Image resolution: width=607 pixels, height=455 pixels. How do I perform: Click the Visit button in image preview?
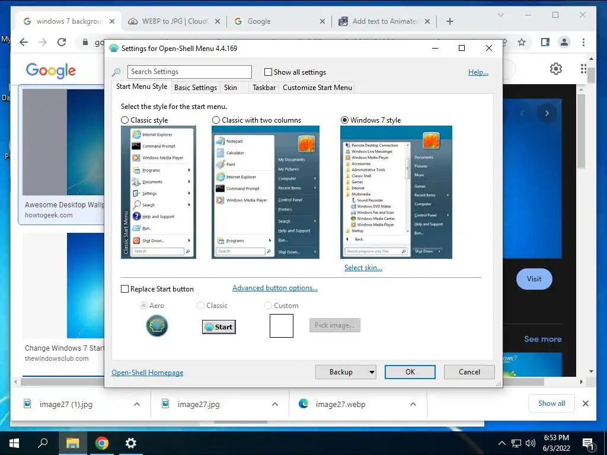tap(534, 279)
